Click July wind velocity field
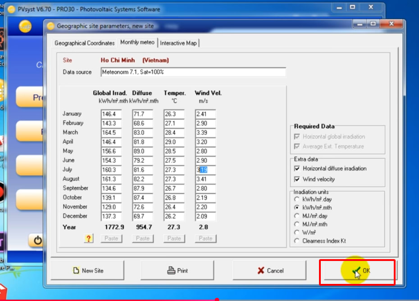This screenshot has width=419, height=301. pyautogui.click(x=205, y=170)
